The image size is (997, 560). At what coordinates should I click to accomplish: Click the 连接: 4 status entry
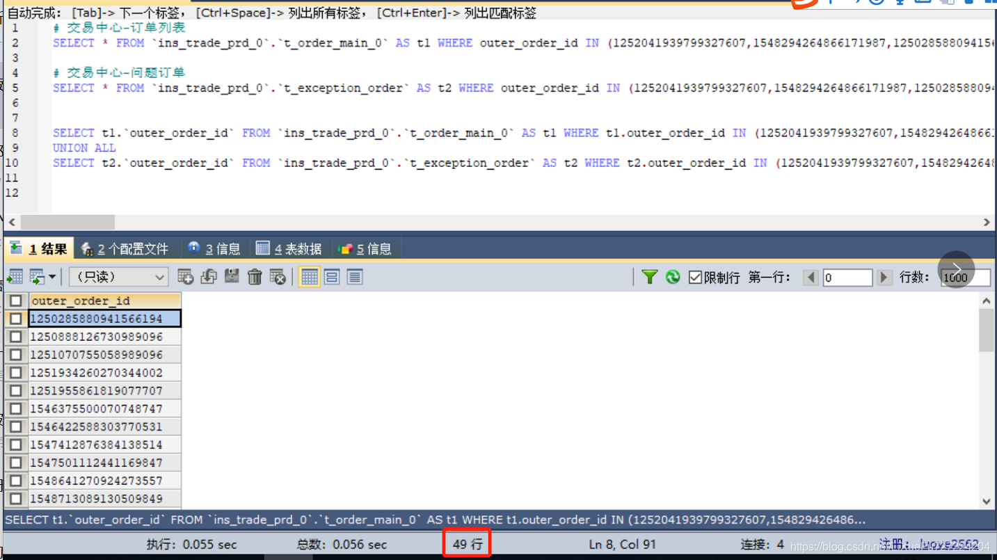pos(762,545)
